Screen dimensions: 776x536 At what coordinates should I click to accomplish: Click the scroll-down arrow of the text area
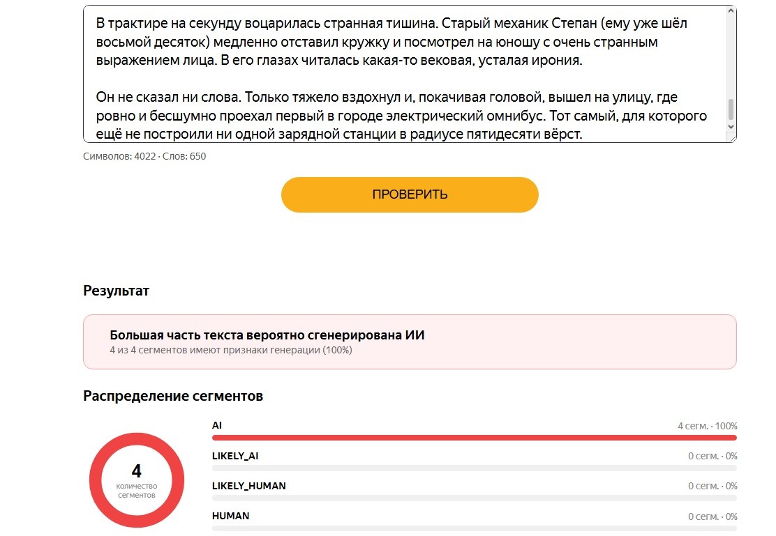[x=731, y=127]
